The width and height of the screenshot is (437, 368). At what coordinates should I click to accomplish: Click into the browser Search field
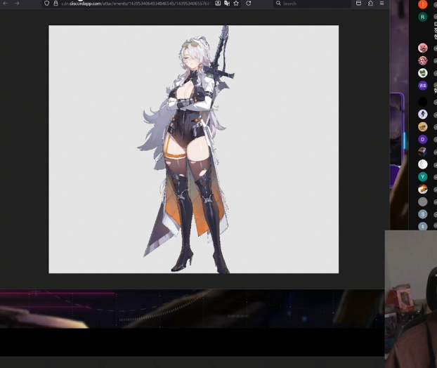[312, 4]
